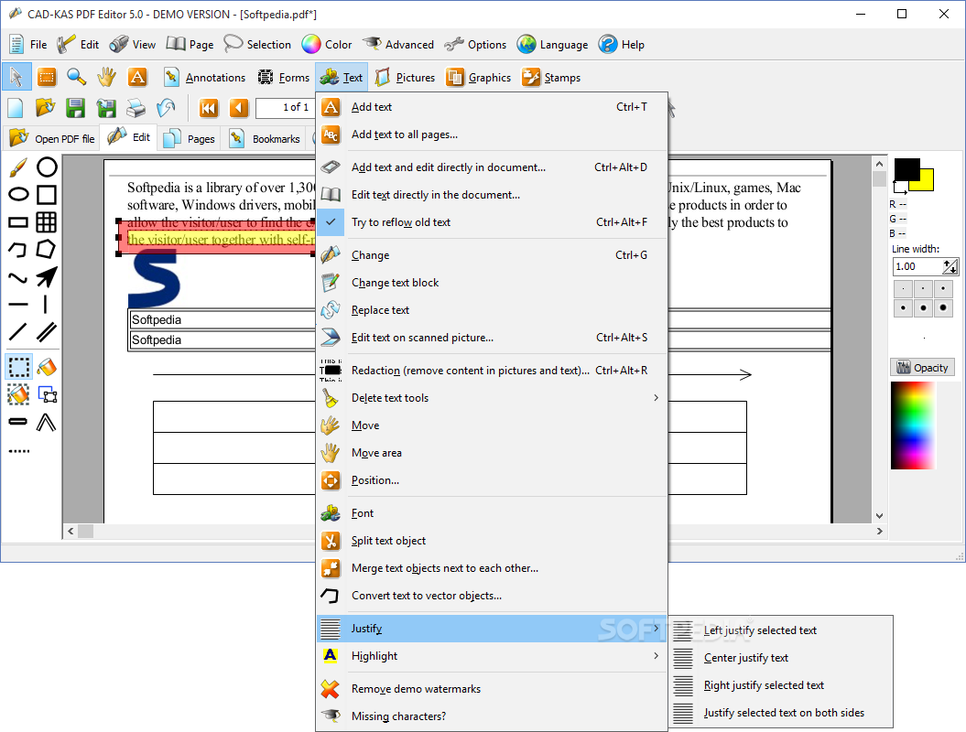Image resolution: width=966 pixels, height=732 pixels.
Task: Select the smallest dot line thickness
Action: tap(903, 289)
